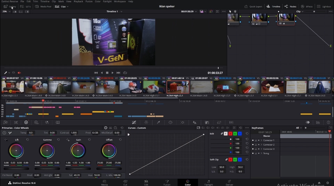Pick black point with Lift picker
Screen dimensions: 334x186
[x=6, y=139]
